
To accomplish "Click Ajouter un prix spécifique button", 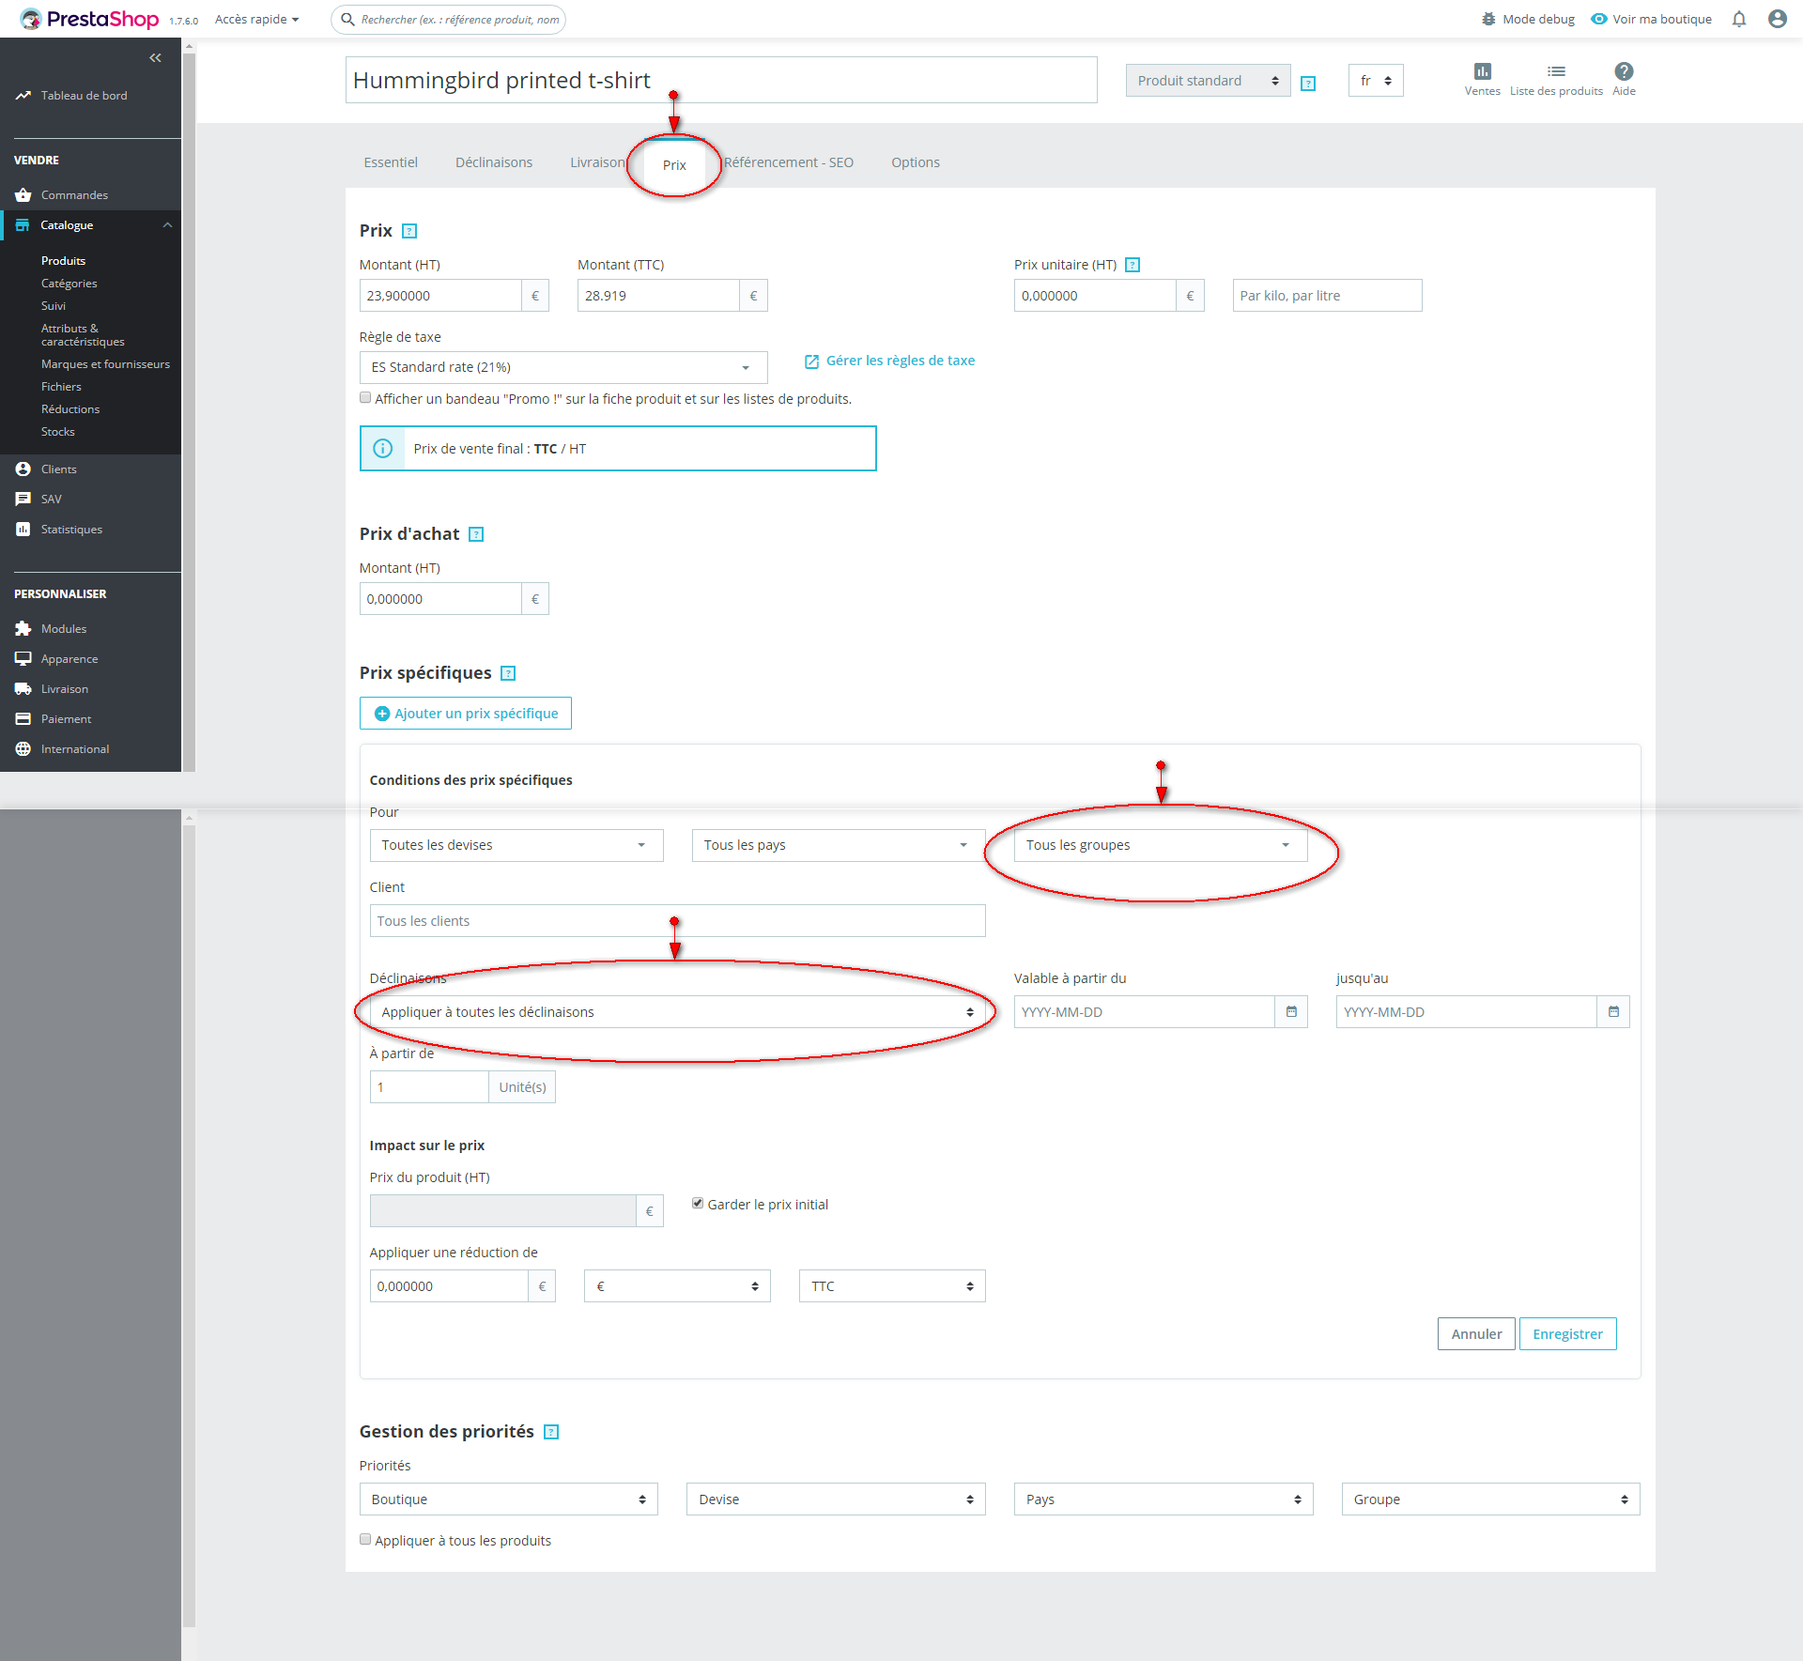I will coord(466,714).
